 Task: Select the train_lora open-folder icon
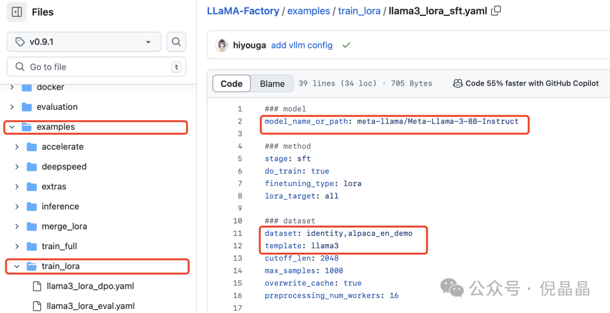pyautogui.click(x=32, y=266)
